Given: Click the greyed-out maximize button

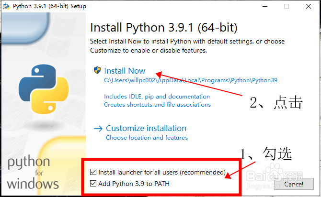Looking at the screenshot, I should coord(287,6).
